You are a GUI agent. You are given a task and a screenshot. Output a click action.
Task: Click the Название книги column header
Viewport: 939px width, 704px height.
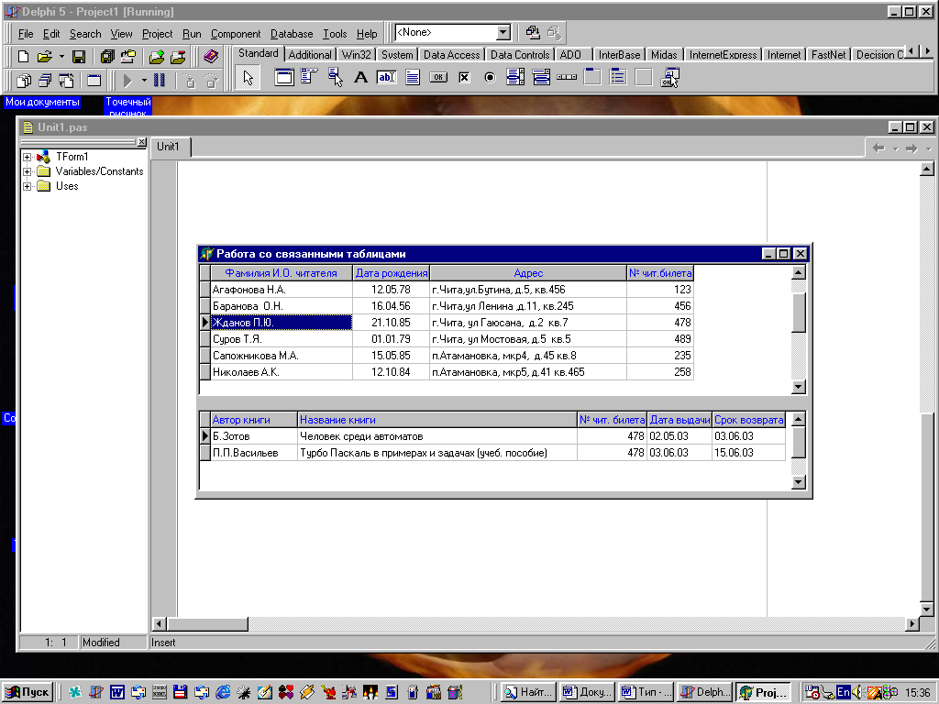click(437, 420)
